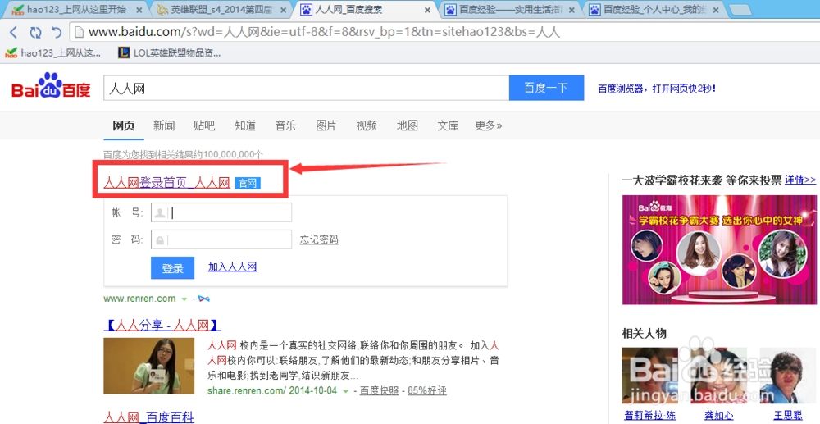This screenshot has height=424, width=820.
Task: Open the 普莉希拉·陈 name link
Action: [649, 416]
